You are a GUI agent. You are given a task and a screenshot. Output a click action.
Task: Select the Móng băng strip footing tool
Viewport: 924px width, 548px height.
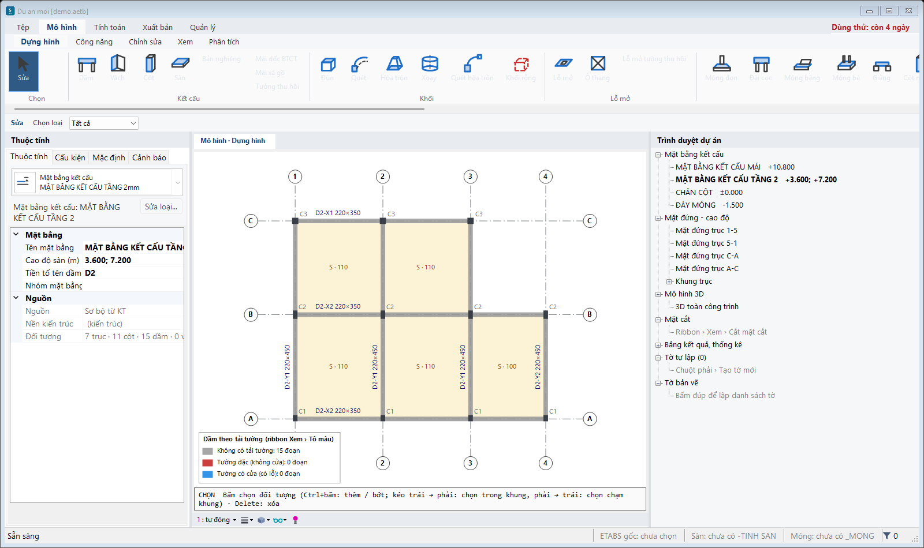click(802, 69)
